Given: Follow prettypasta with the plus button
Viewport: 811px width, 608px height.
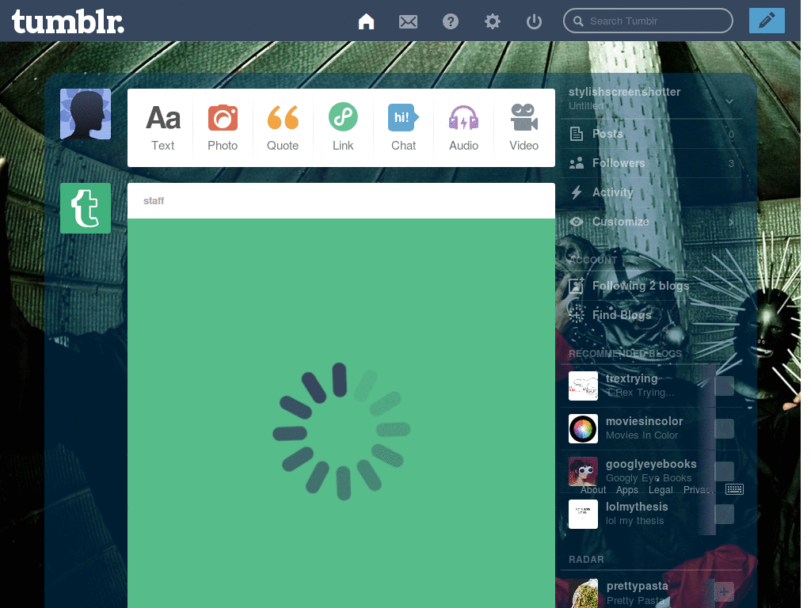Looking at the screenshot, I should click(724, 591).
